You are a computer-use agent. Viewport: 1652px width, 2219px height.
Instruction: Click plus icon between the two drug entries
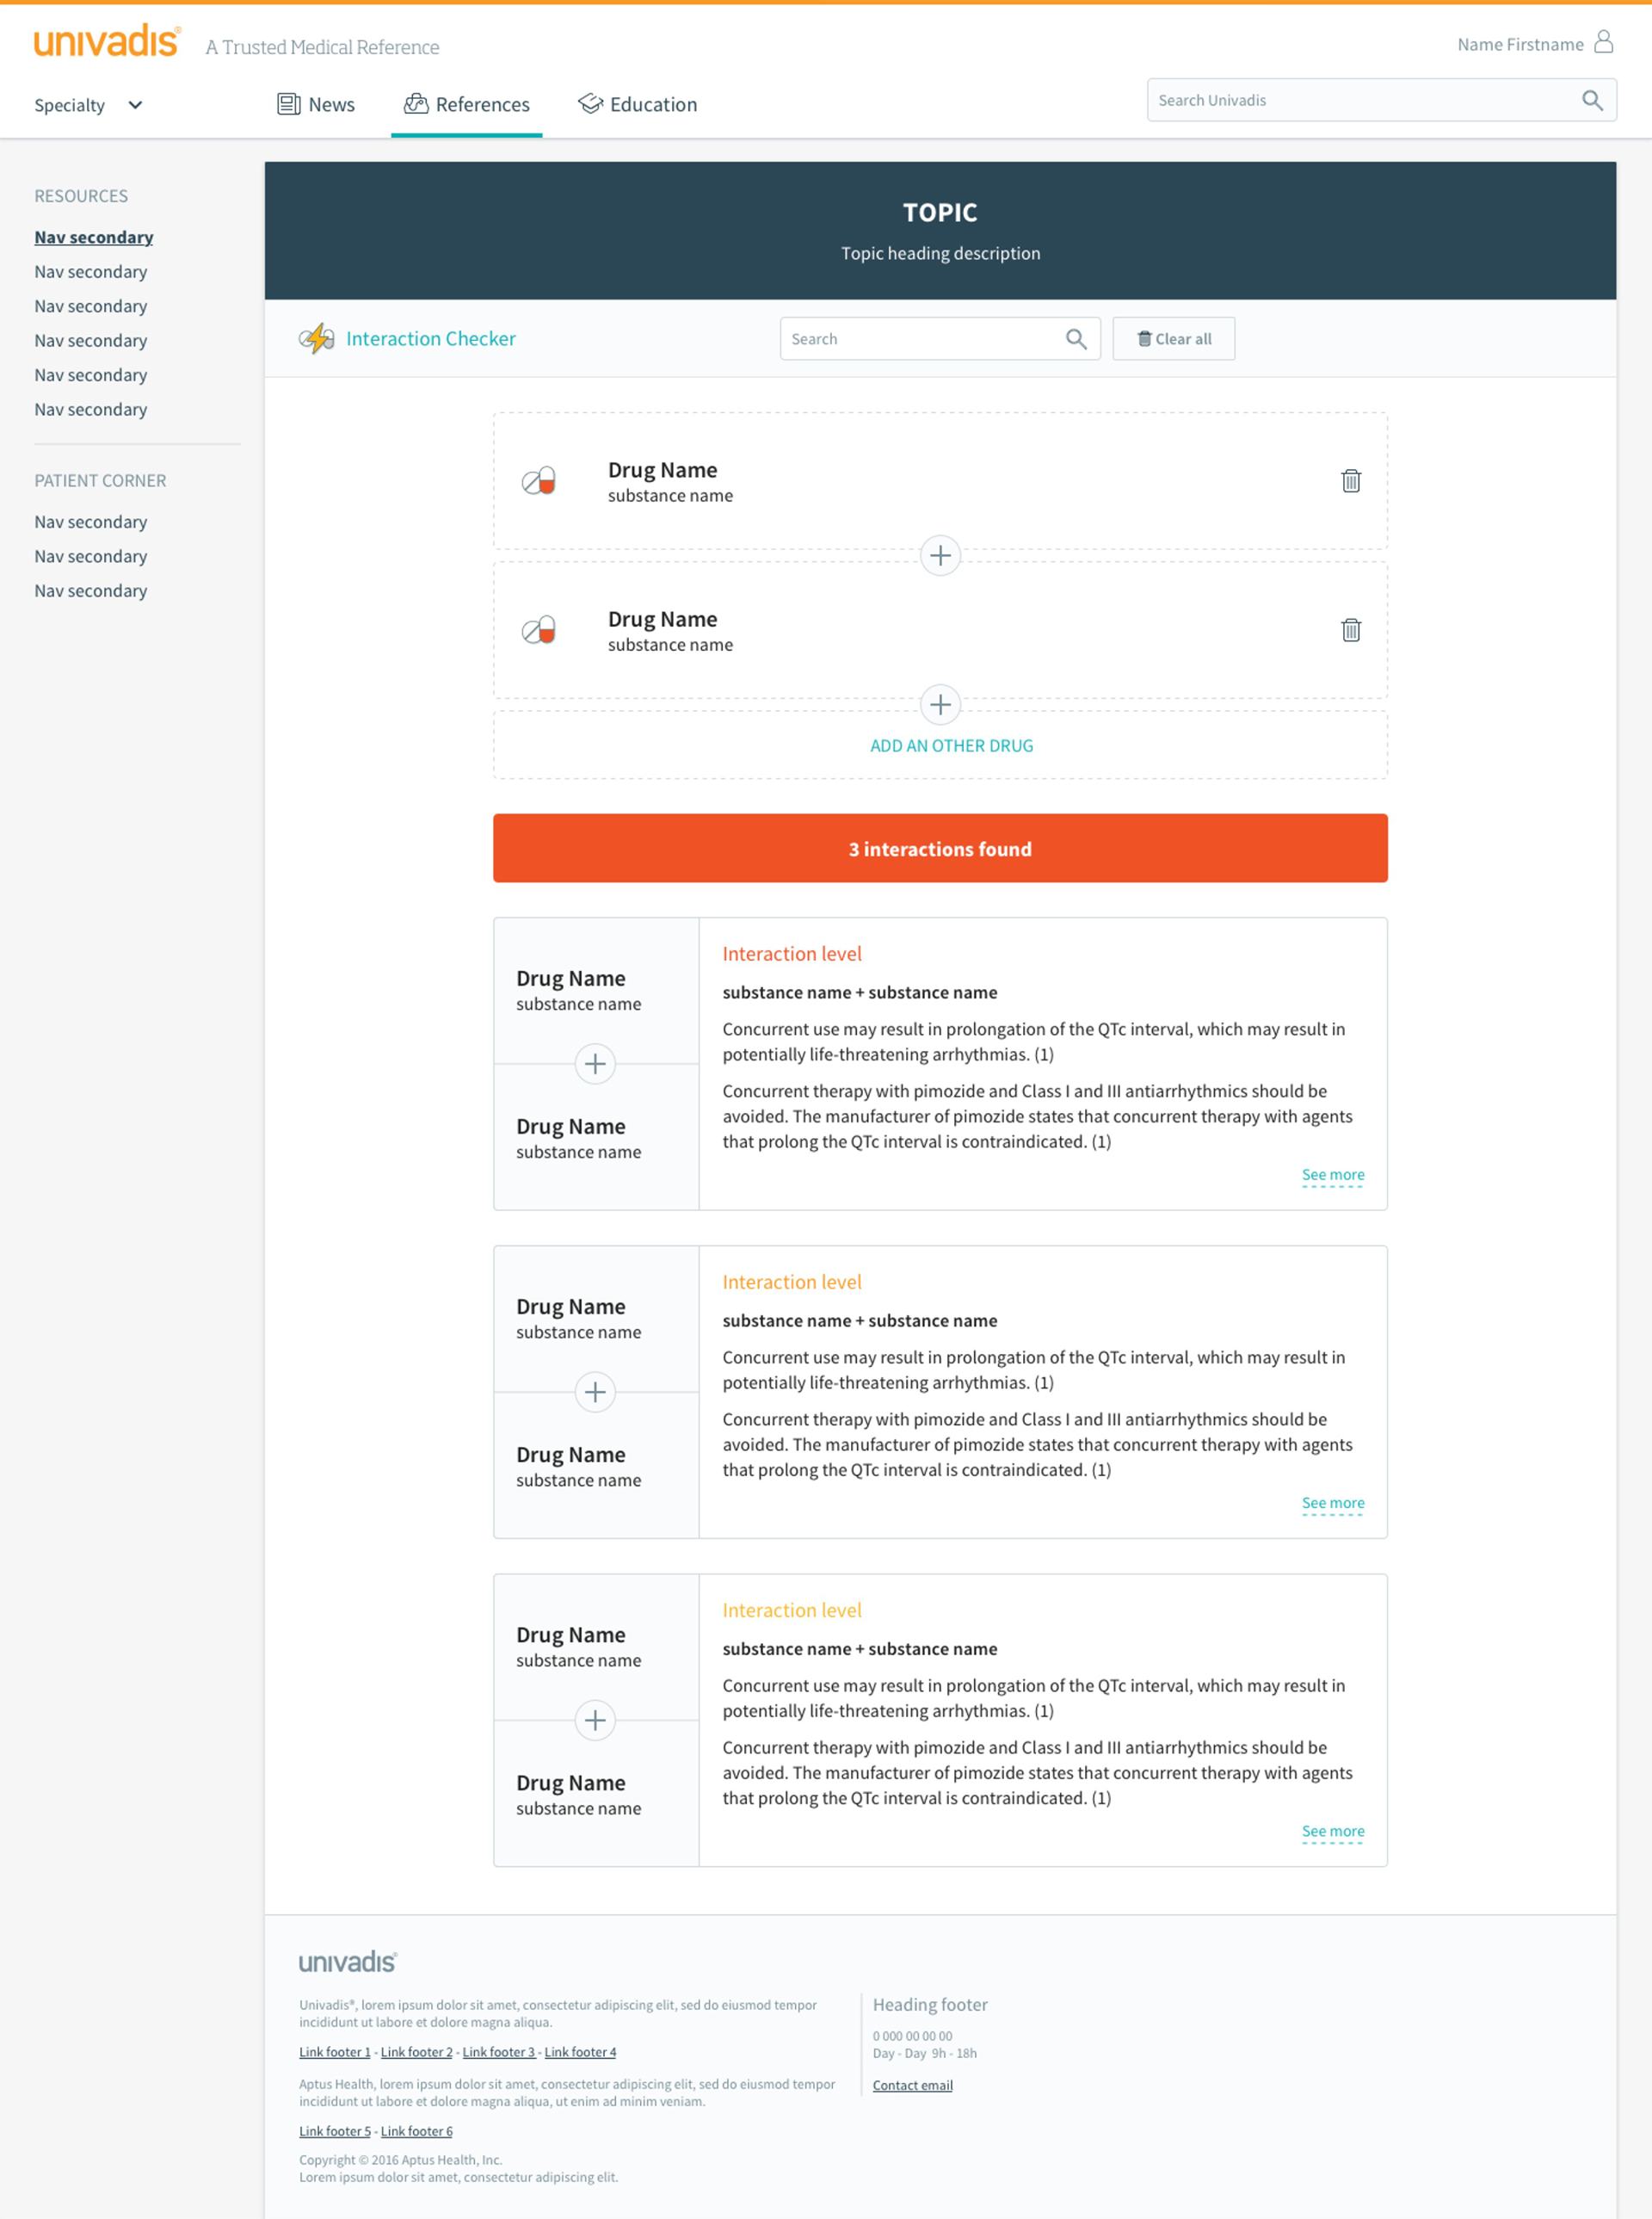pos(939,555)
